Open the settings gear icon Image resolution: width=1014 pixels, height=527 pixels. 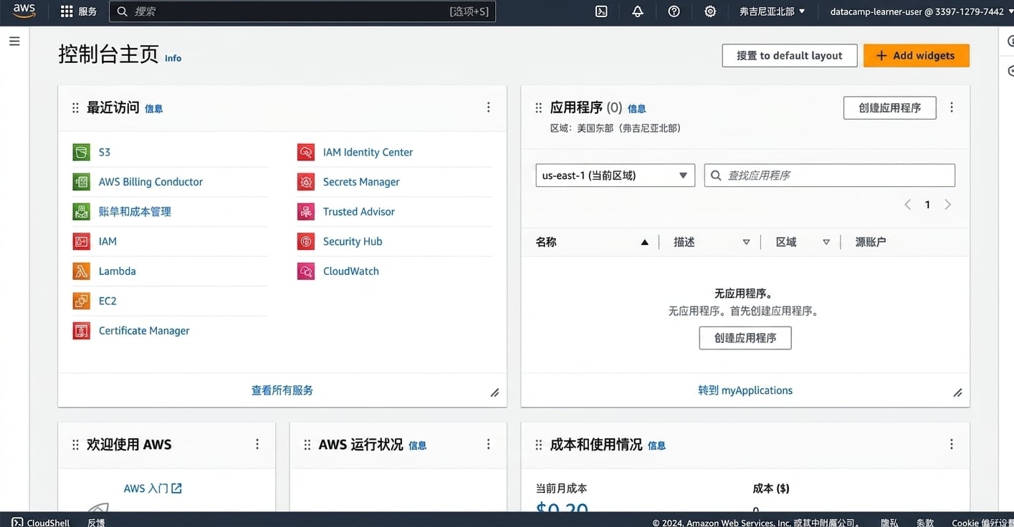[x=710, y=11]
